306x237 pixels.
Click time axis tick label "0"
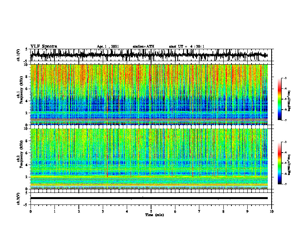pos(31,211)
